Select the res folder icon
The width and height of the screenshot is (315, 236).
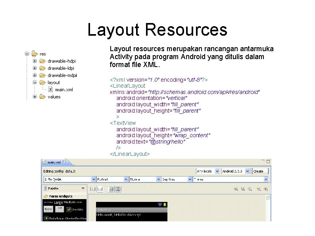click(x=35, y=53)
